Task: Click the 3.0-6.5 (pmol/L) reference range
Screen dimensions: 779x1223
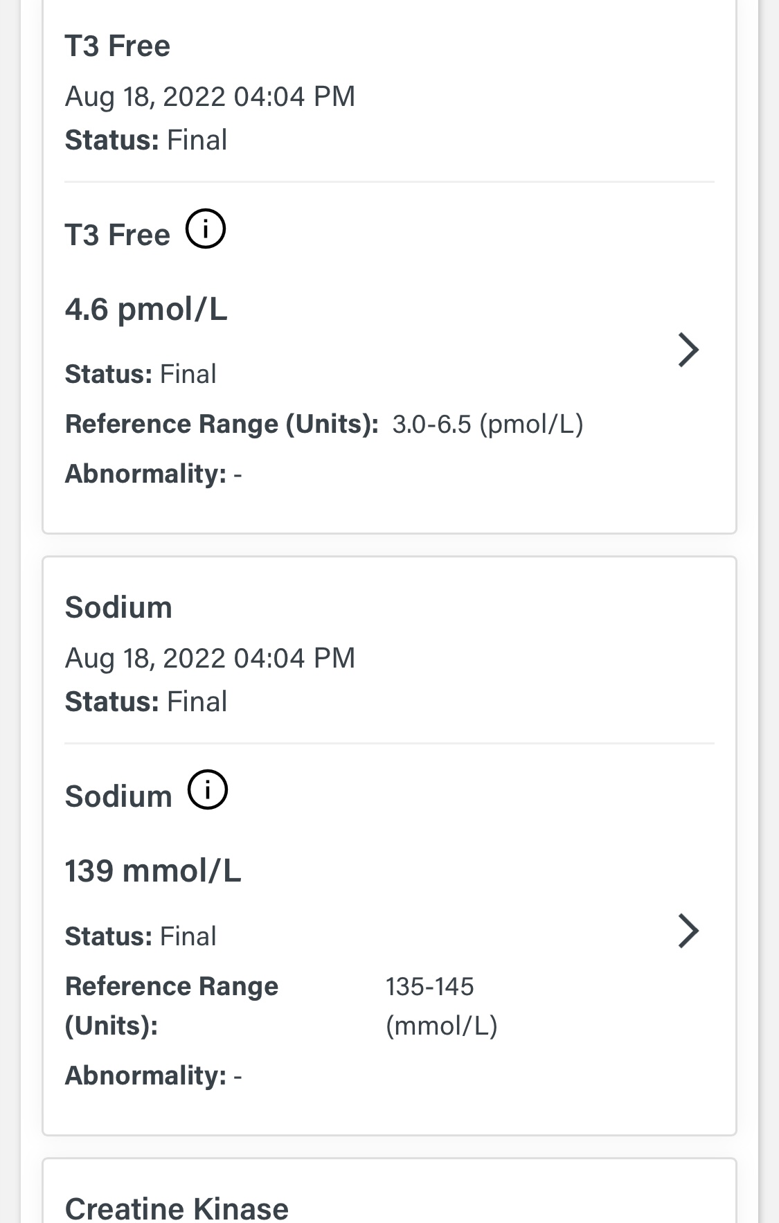Action: point(487,424)
